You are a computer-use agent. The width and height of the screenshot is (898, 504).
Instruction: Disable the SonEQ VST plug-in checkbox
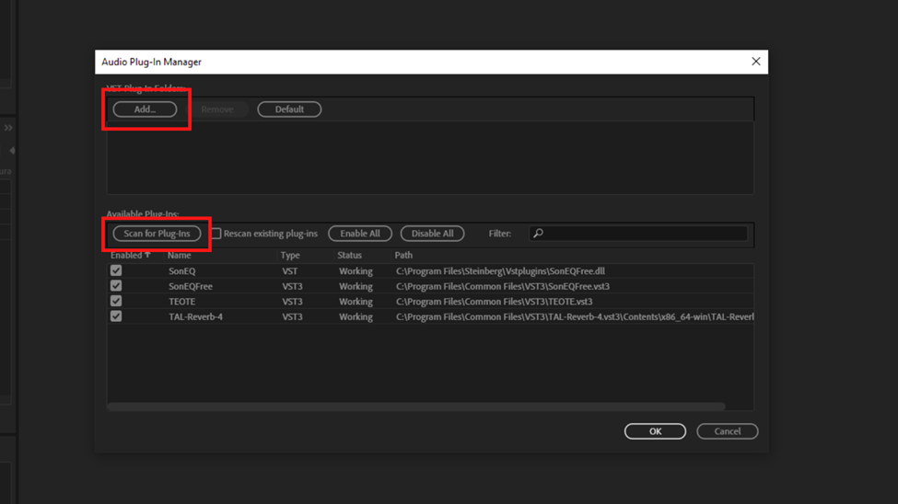point(116,271)
